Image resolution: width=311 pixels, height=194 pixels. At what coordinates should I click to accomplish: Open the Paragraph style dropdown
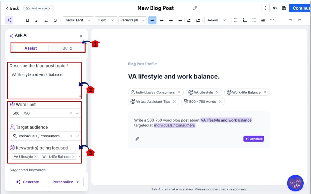[132, 20]
